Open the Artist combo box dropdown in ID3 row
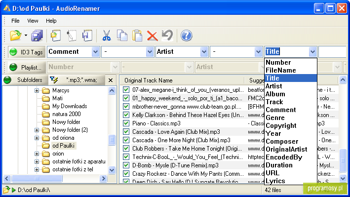Viewport: 350px width, 197px height. click(204, 52)
